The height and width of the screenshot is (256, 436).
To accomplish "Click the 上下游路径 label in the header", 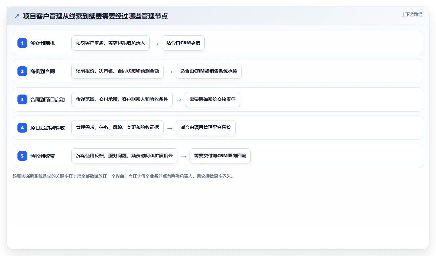I will coord(412,14).
